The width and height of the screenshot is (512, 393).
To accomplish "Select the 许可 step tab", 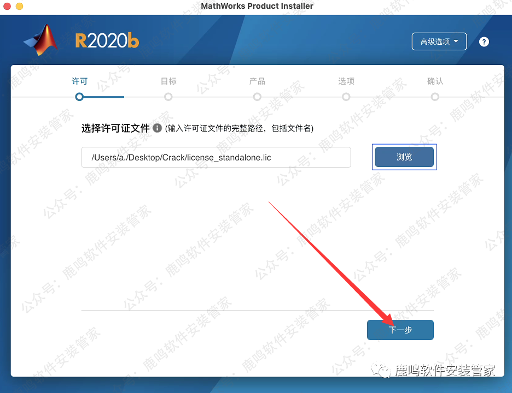I will (x=79, y=81).
